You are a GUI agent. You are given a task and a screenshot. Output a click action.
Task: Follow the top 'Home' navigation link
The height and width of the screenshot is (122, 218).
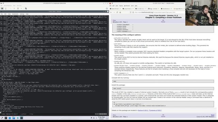(x=163, y=22)
